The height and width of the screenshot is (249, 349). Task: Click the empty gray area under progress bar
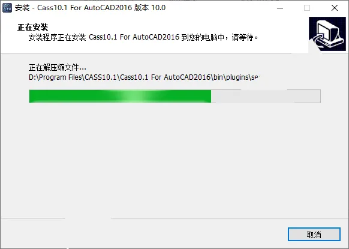pyautogui.click(x=174, y=160)
